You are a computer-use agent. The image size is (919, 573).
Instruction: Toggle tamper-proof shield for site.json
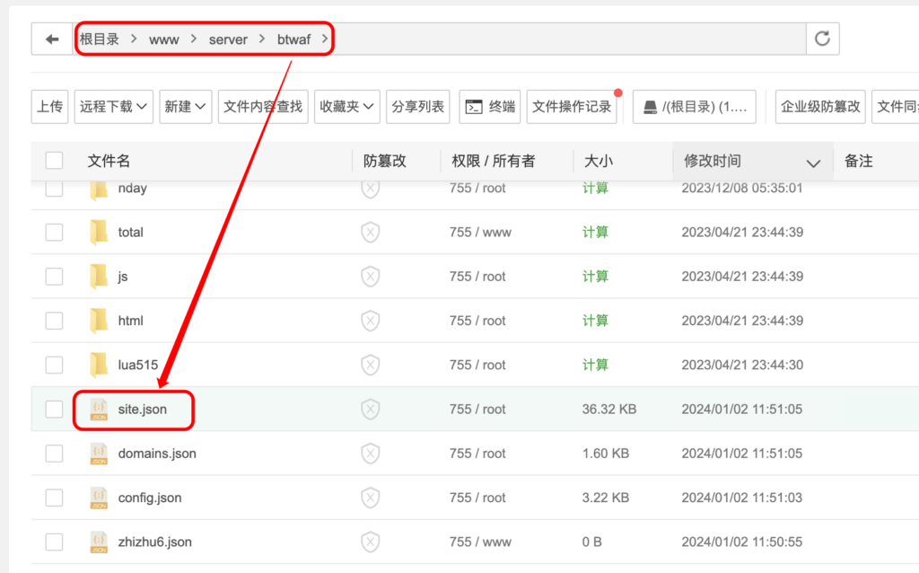(x=371, y=410)
